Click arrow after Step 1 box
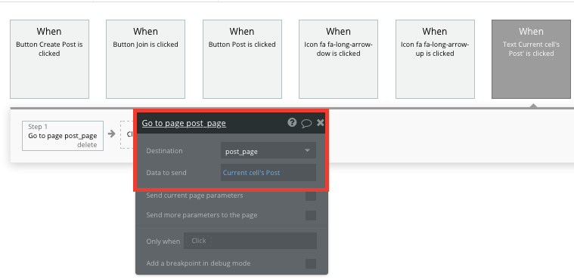 (x=112, y=134)
